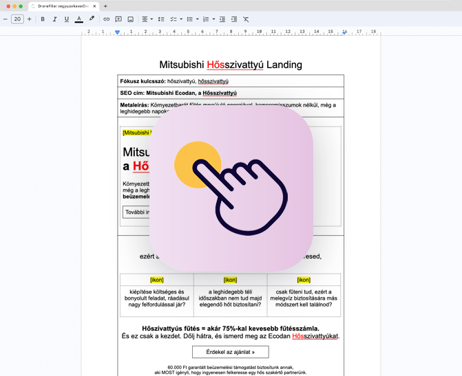Image resolution: width=462 pixels, height=376 pixels.
Task: Click the numbered list icon
Action: [206, 19]
